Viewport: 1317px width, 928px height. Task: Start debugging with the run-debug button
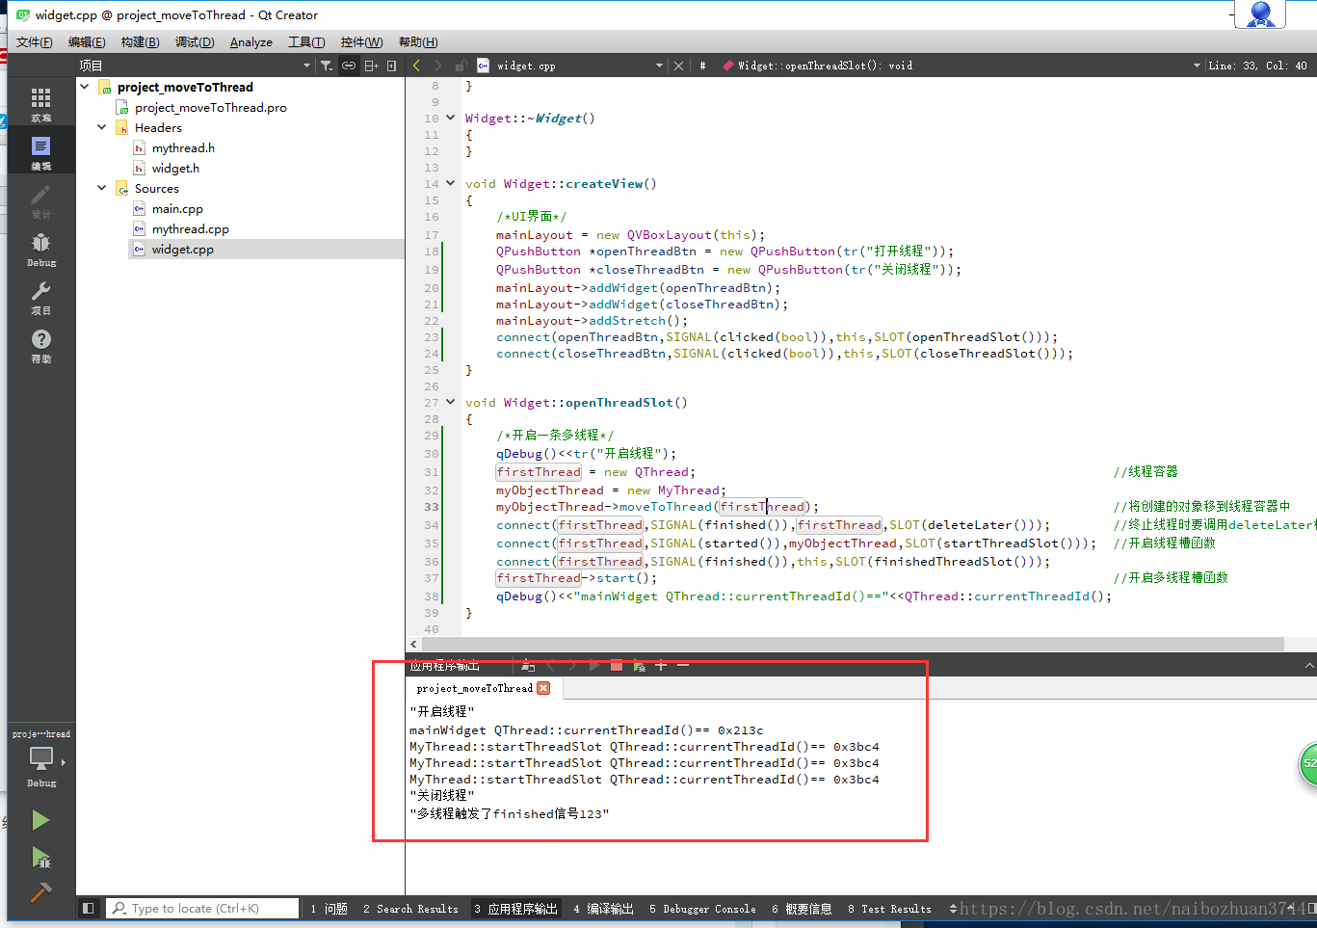[x=40, y=857]
